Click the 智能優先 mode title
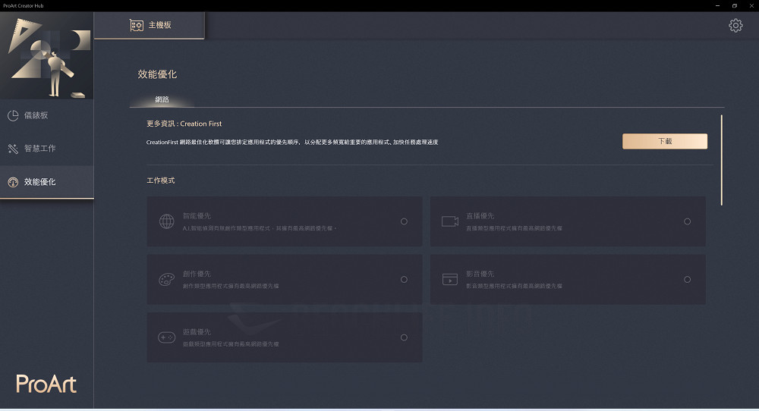The width and height of the screenshot is (759, 411). [x=197, y=215]
